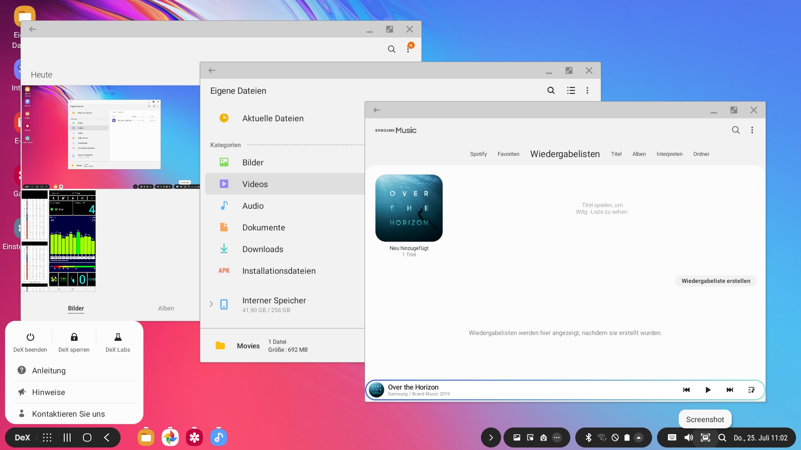Click the Bluetooth status icon
Screen dimensions: 801x450
[588, 437]
